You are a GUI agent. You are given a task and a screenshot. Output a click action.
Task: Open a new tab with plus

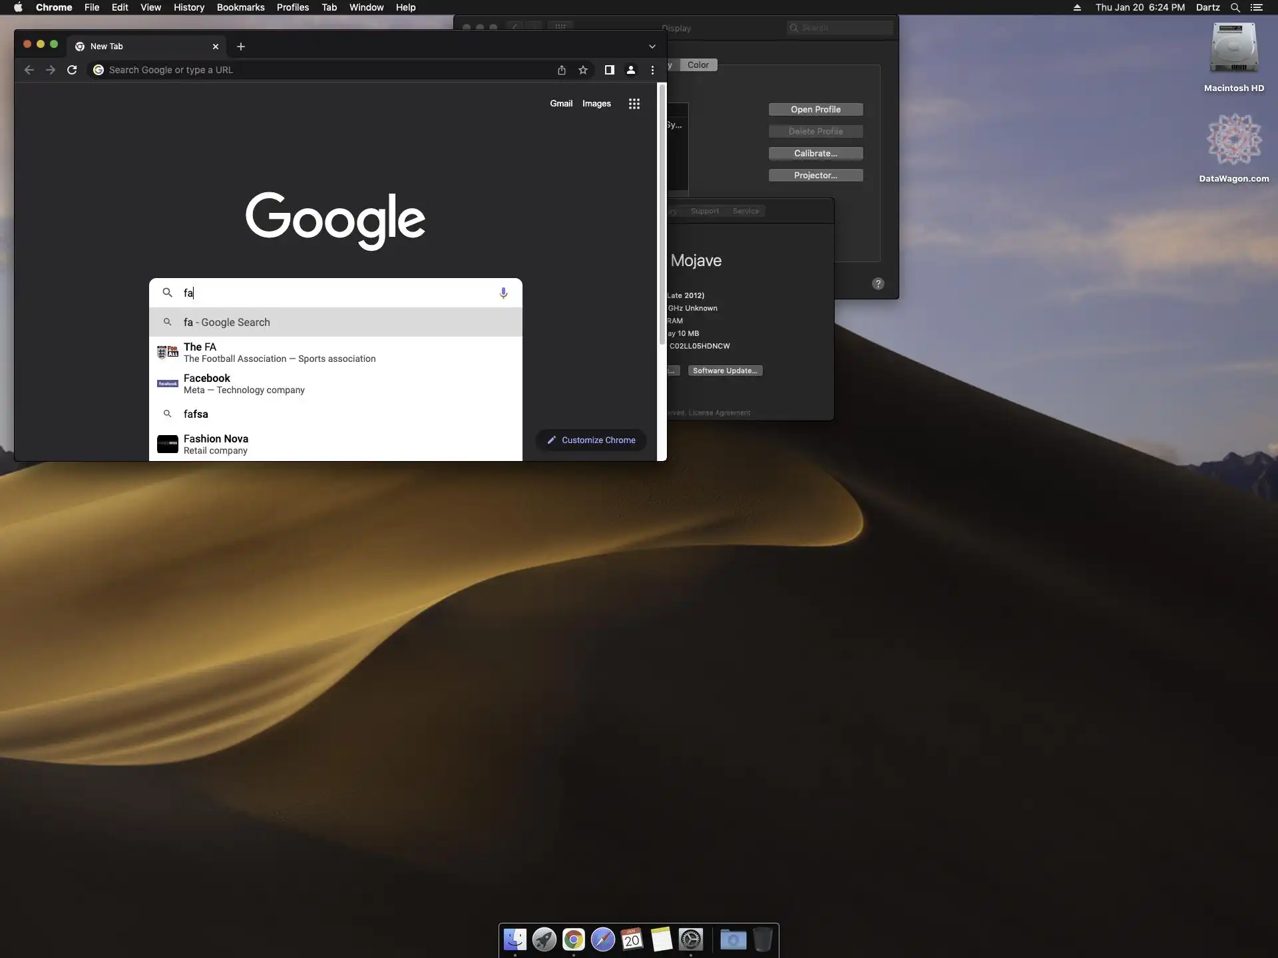241,47
